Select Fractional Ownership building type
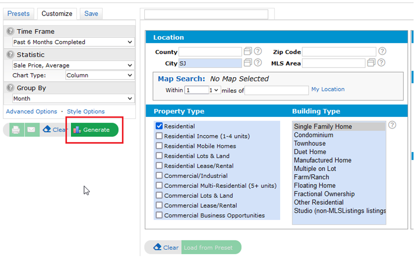The height and width of the screenshot is (264, 417). coord(339,194)
